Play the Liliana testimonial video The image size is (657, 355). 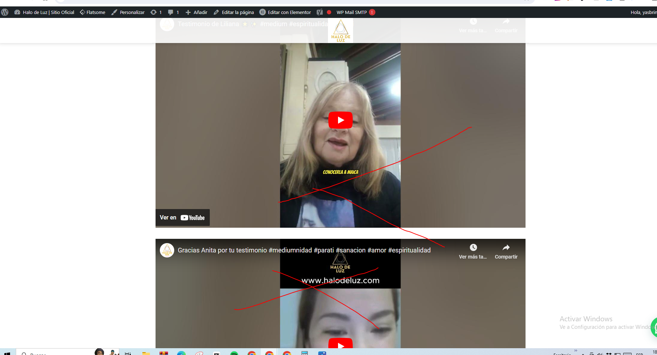point(340,120)
